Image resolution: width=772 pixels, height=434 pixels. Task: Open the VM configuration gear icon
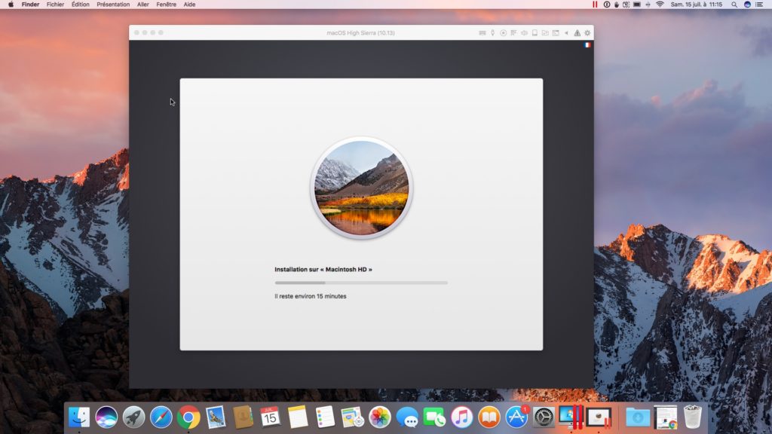click(587, 33)
